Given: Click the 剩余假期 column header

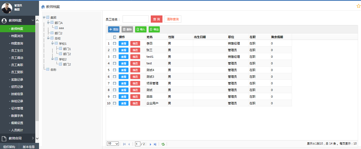Looking at the screenshot, I should pos(281,37).
